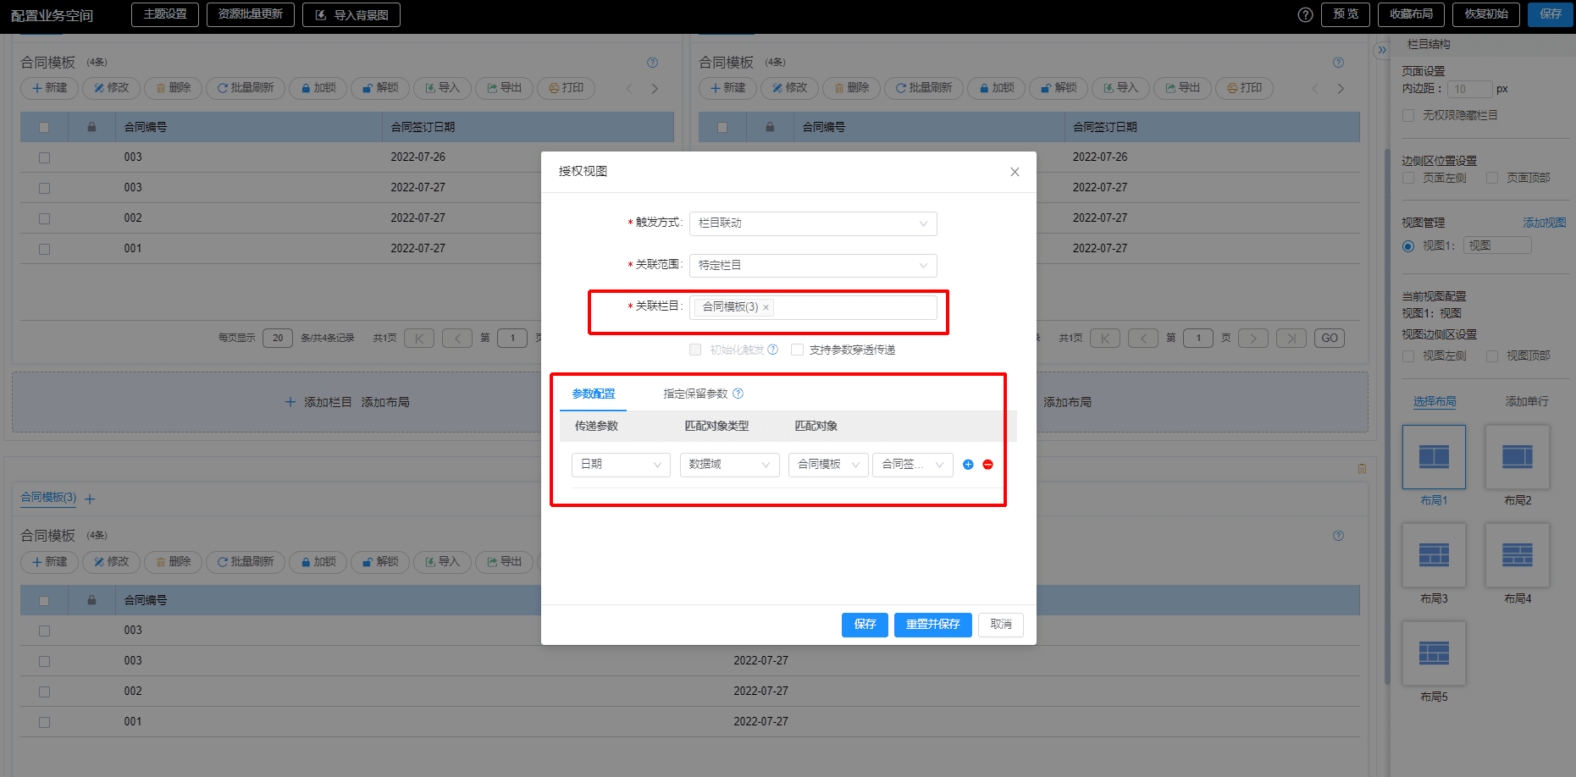
Task: Go to last page in top-right pager
Action: click(x=1291, y=339)
